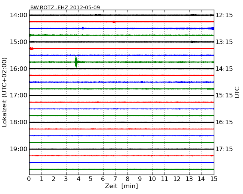Click the 15:15 UTC label
The image size is (243, 194).
(224, 96)
